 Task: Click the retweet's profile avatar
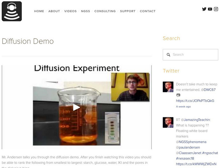(168, 122)
